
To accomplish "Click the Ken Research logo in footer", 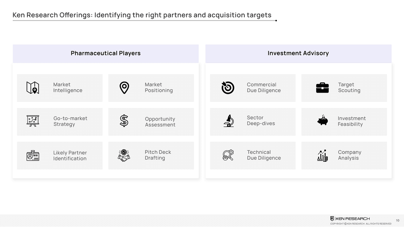I will 350,218.
